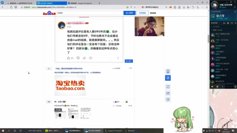The width and height of the screenshot is (237, 133).
Task: Reload the page with the refresh icon
Action: 11,7
